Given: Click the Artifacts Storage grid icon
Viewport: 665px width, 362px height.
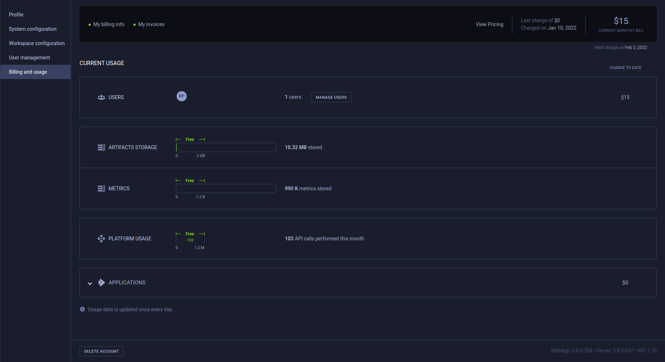Looking at the screenshot, I should [101, 147].
